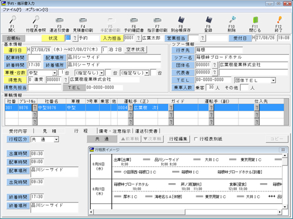
Task: Click the ? lookup after plate 9876
Action: pos(35,107)
